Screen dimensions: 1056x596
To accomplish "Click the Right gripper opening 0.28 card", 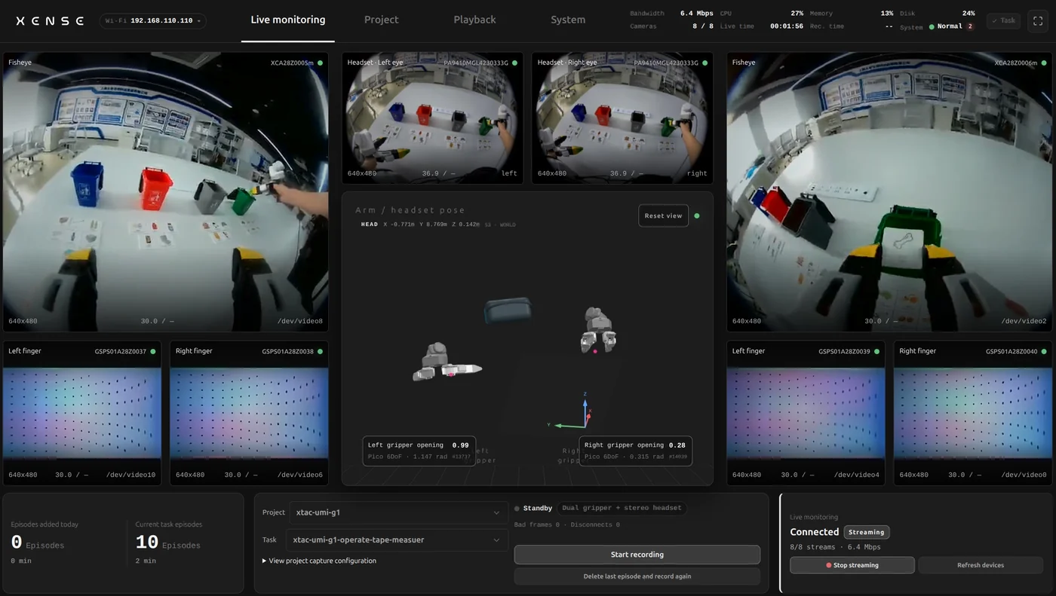I will pyautogui.click(x=635, y=451).
